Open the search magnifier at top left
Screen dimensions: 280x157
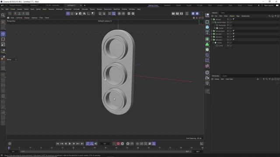click(3, 15)
